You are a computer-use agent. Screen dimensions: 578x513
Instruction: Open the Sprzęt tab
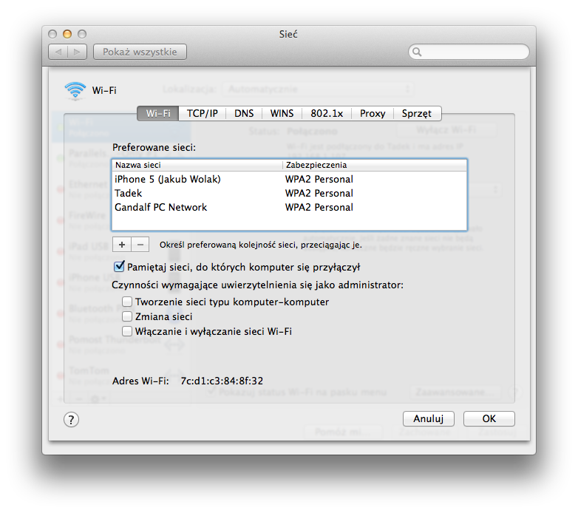pos(417,113)
